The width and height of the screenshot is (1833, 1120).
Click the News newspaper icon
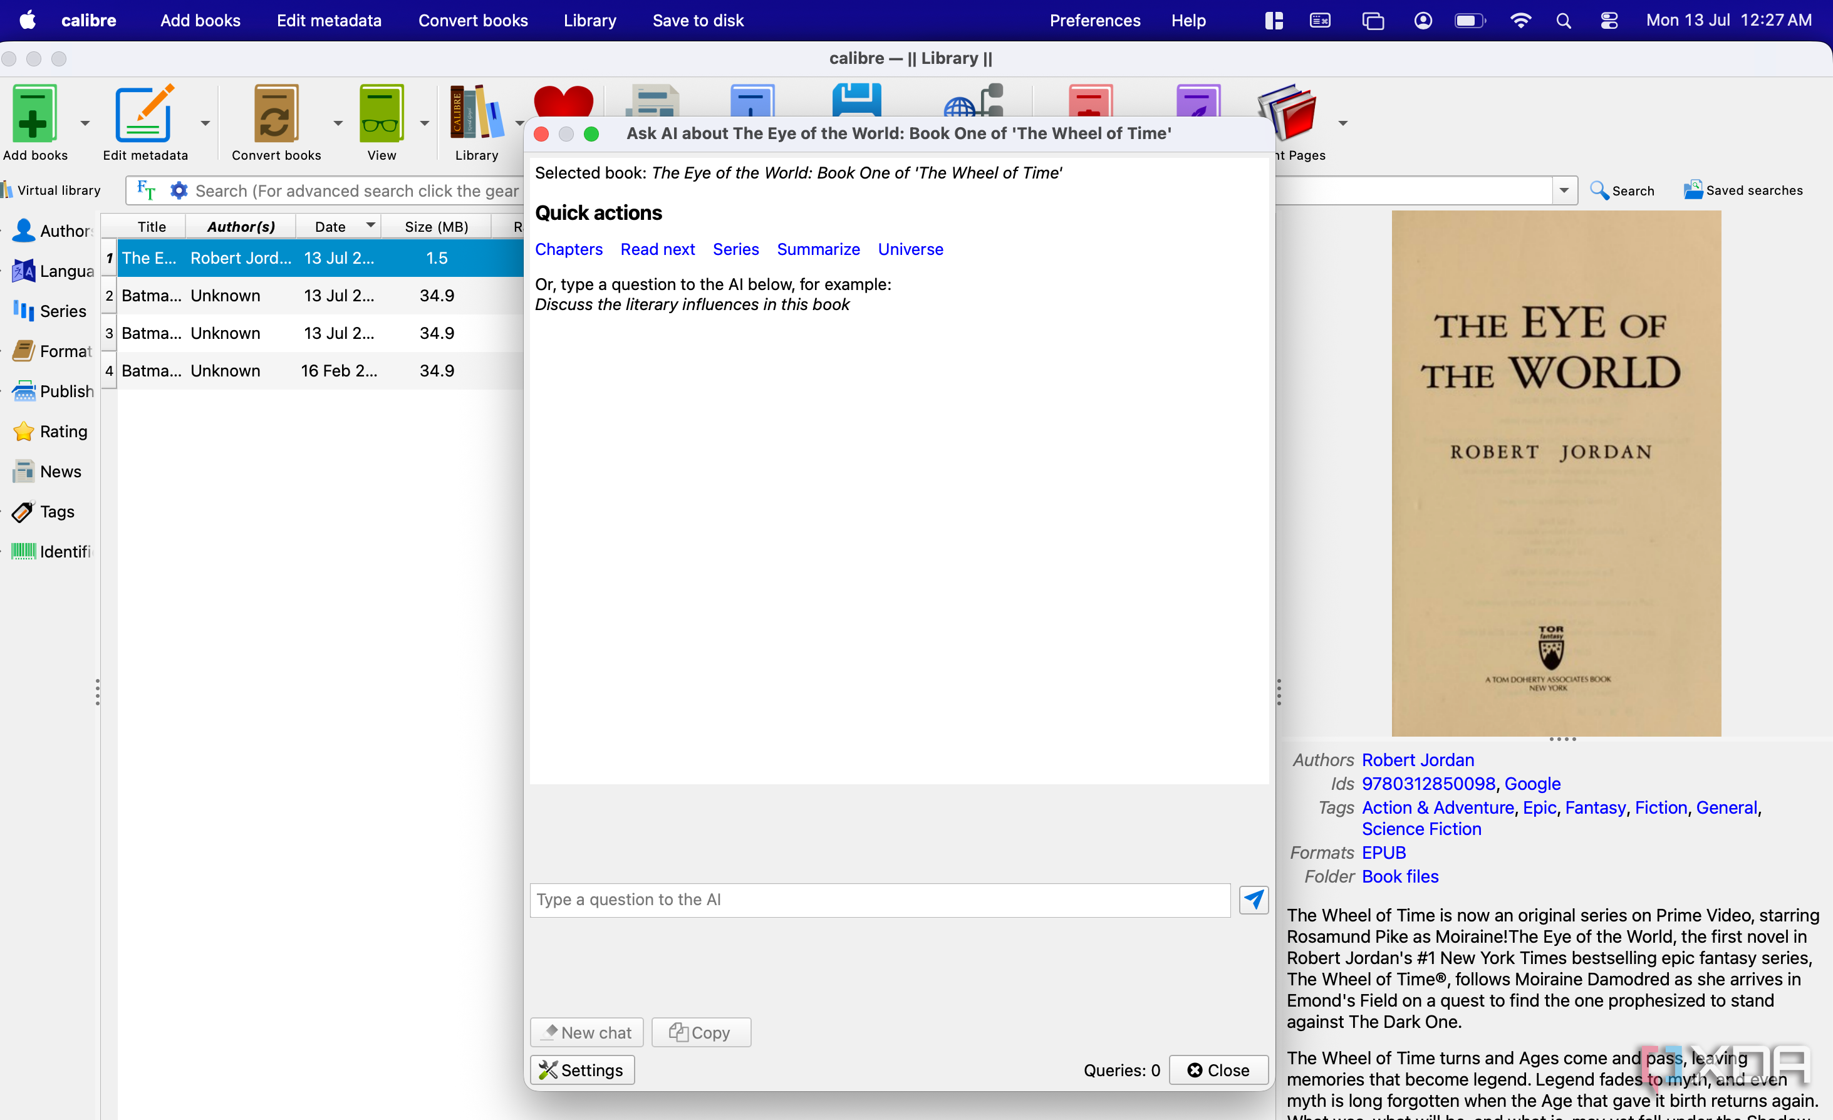[x=24, y=471]
